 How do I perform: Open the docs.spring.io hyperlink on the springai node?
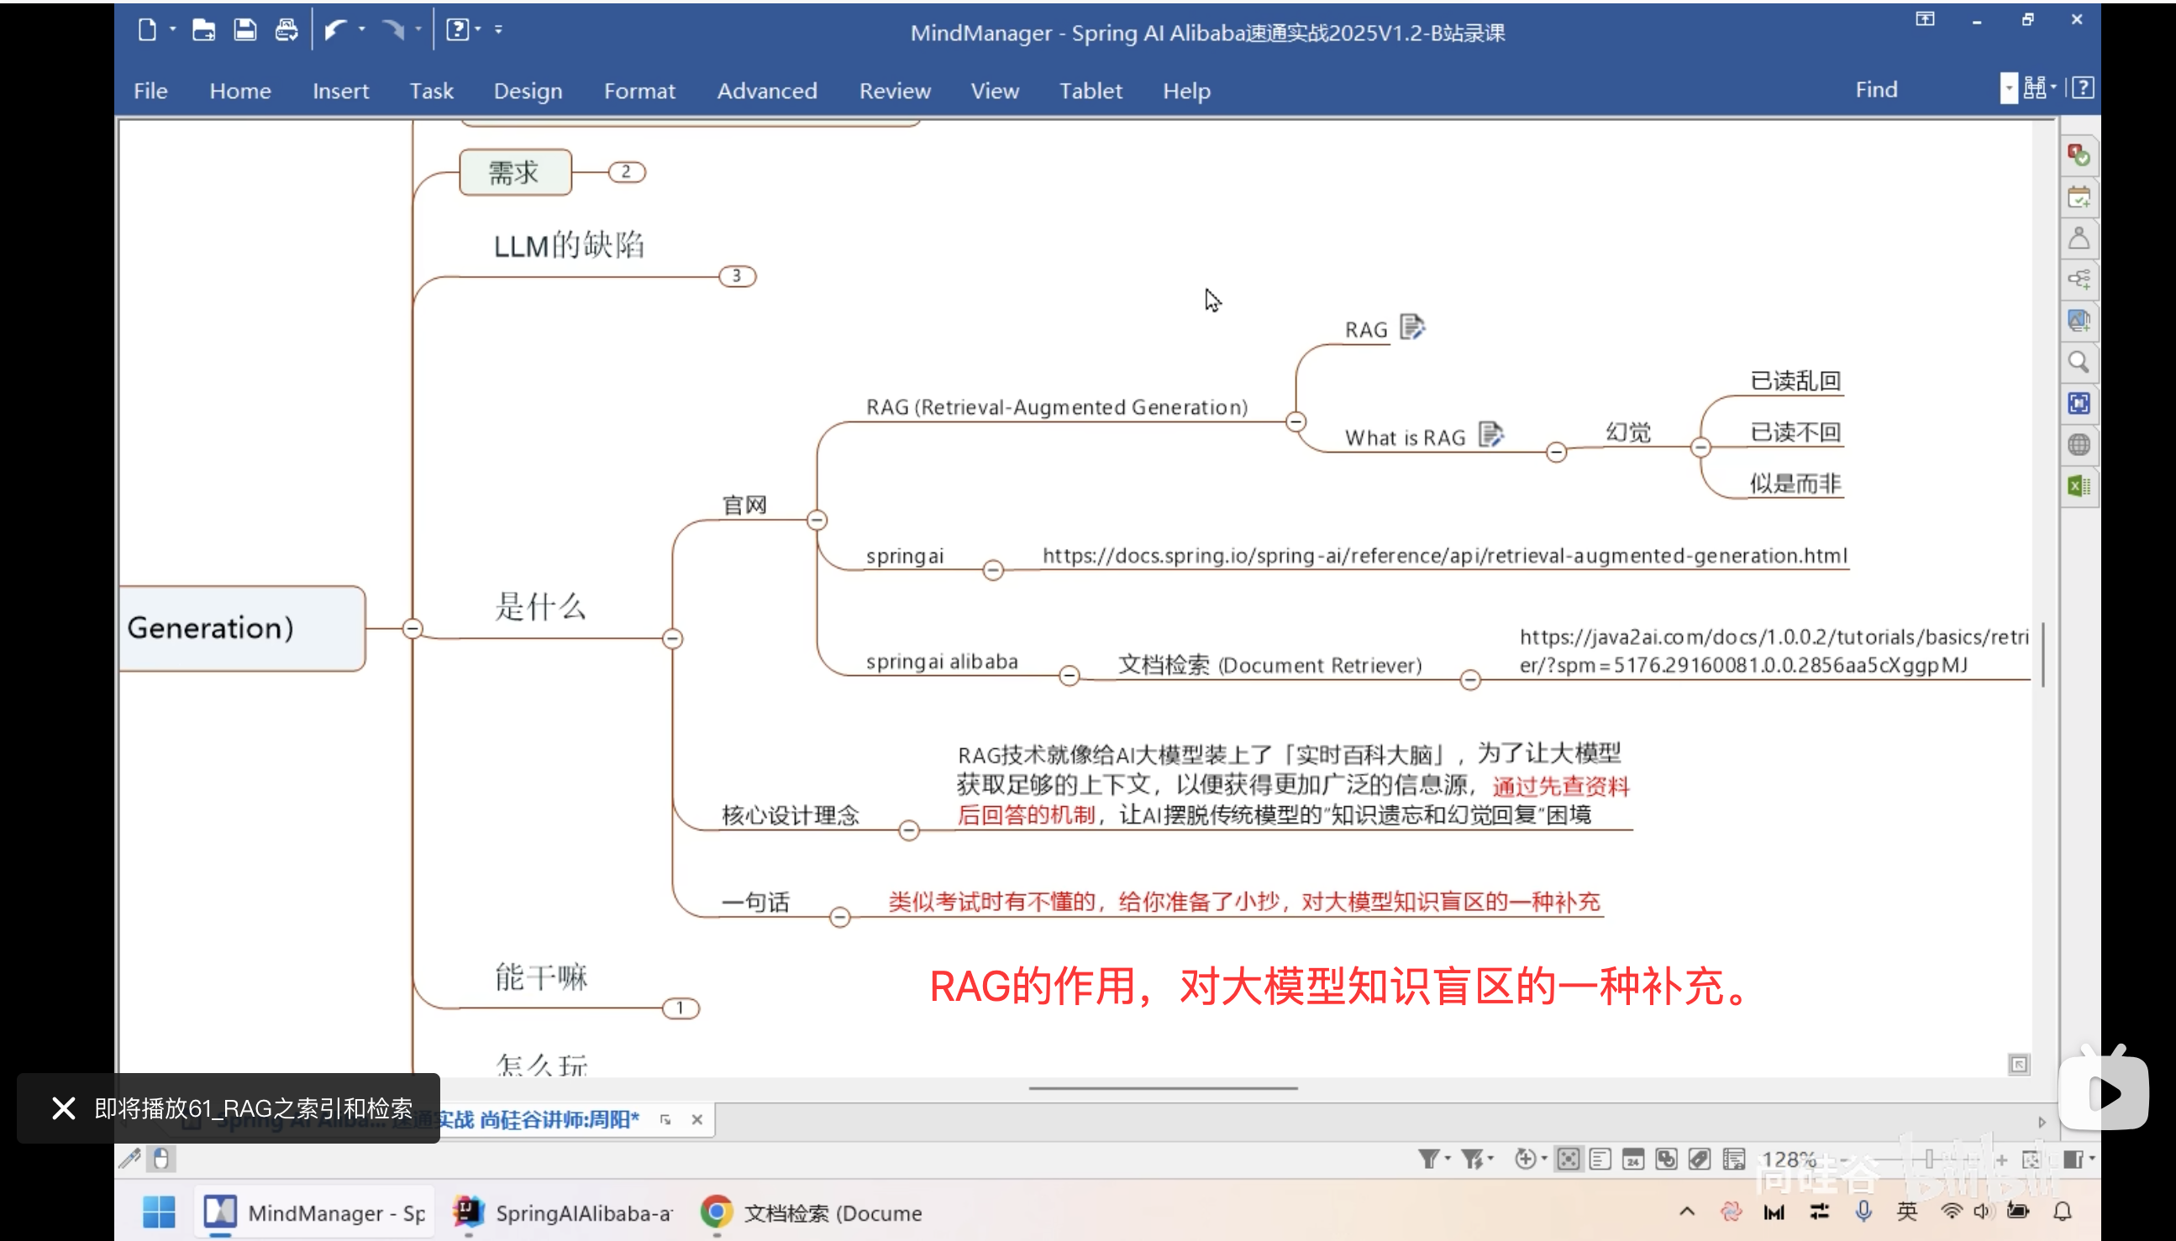click(1444, 555)
